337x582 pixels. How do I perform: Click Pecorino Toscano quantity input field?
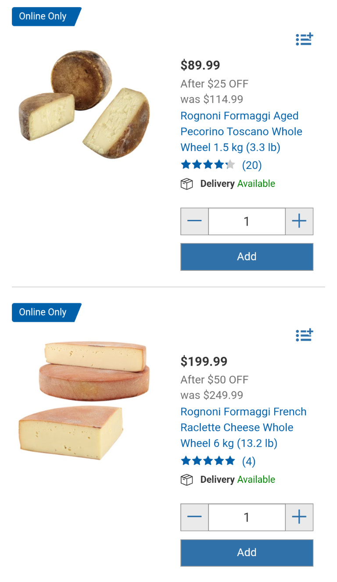247,221
